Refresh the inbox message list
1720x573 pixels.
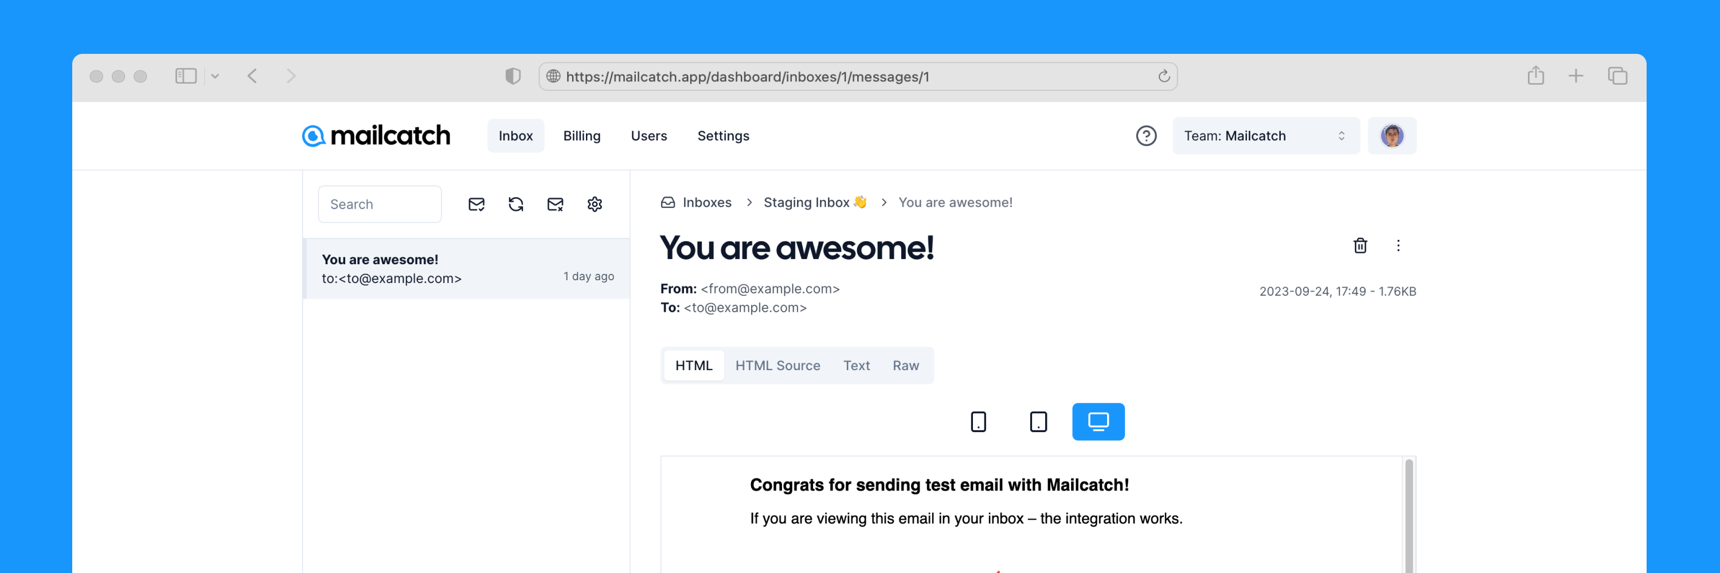[515, 204]
